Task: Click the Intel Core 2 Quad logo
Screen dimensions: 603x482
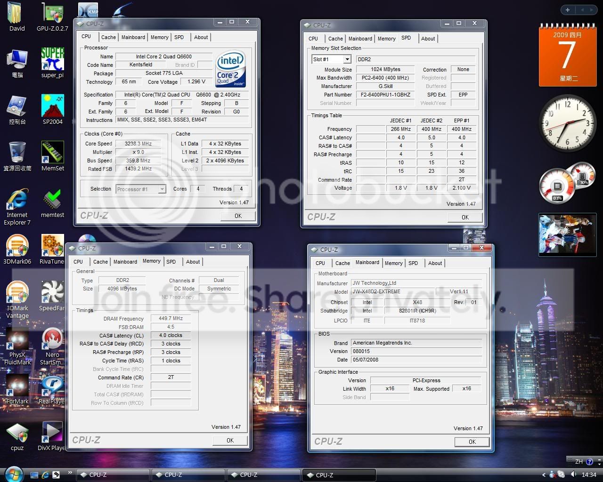Action: pyautogui.click(x=231, y=70)
